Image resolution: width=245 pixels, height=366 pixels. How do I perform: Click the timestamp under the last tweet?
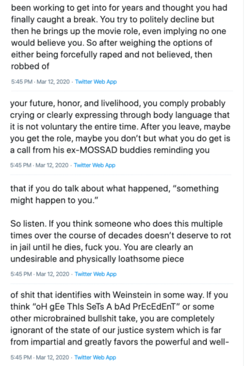40,357
